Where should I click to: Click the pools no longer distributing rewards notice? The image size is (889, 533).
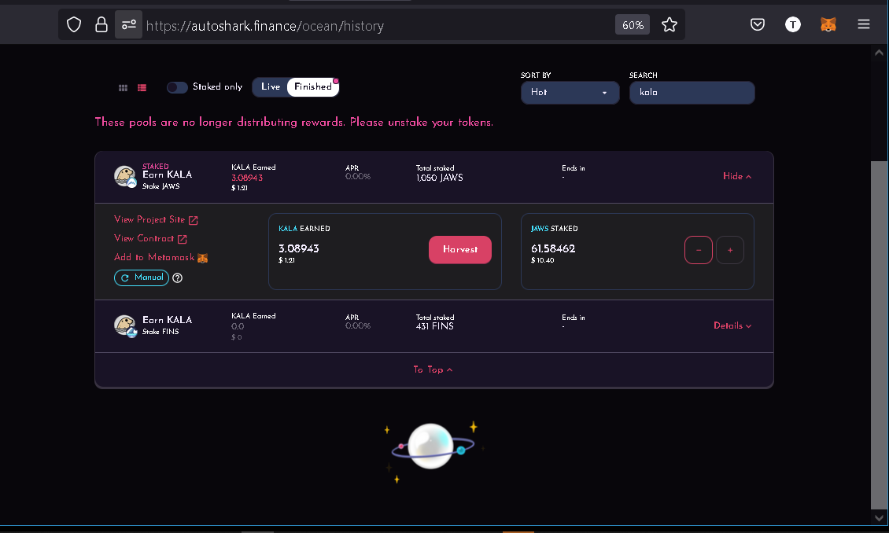click(x=293, y=123)
